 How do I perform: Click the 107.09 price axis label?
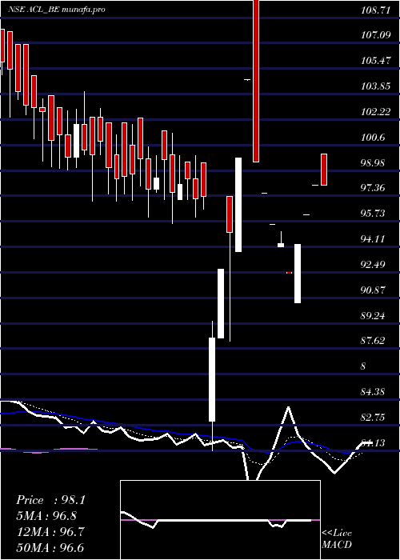coord(374,35)
